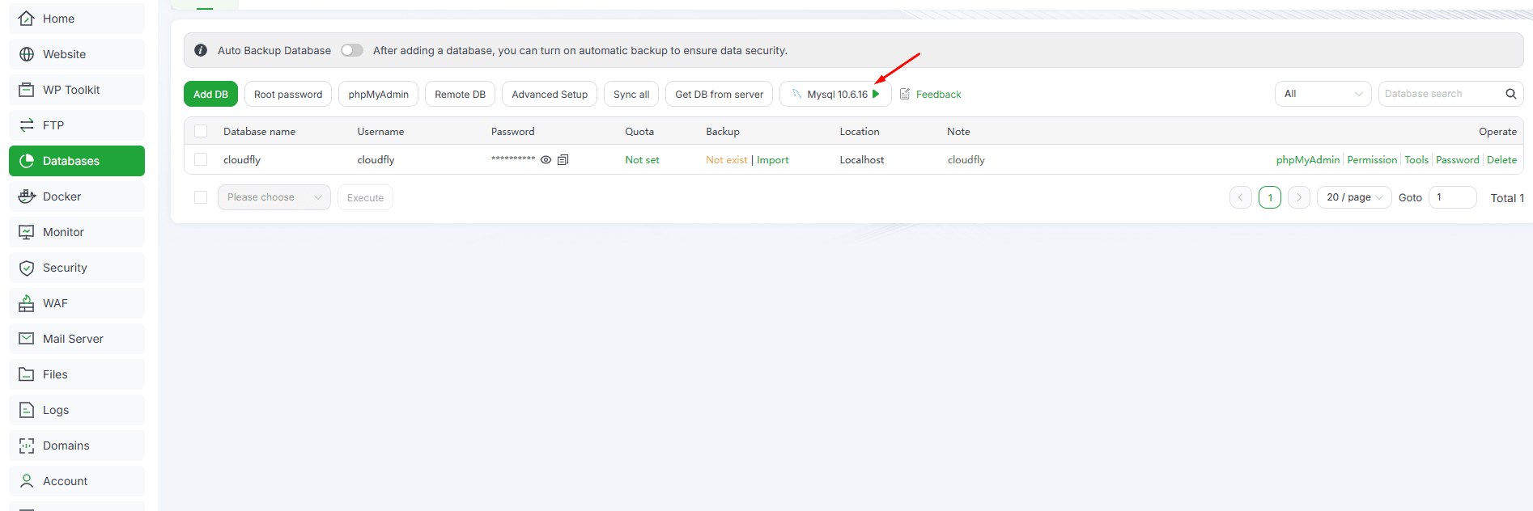This screenshot has width=1533, height=511.
Task: Click the Add DB button
Action: pyautogui.click(x=210, y=95)
